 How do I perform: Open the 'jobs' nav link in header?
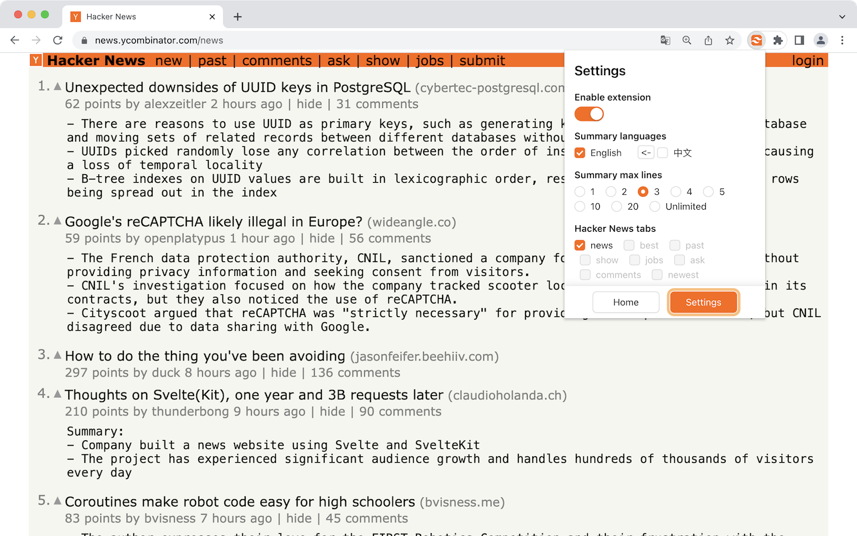tap(430, 60)
